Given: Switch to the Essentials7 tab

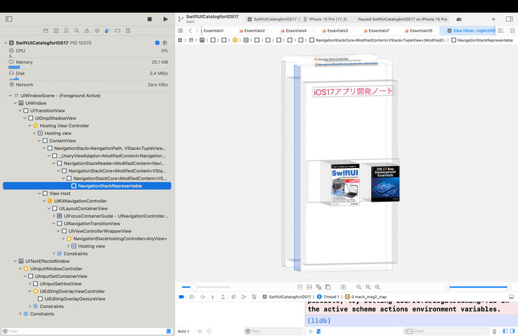Looking at the screenshot, I should click(x=376, y=30).
